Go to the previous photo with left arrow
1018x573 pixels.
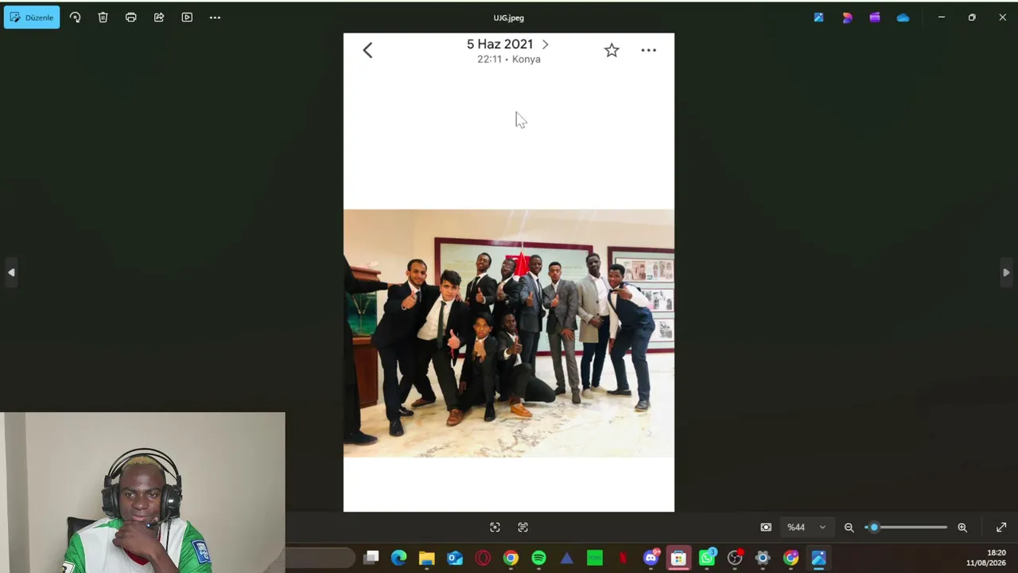(11, 272)
